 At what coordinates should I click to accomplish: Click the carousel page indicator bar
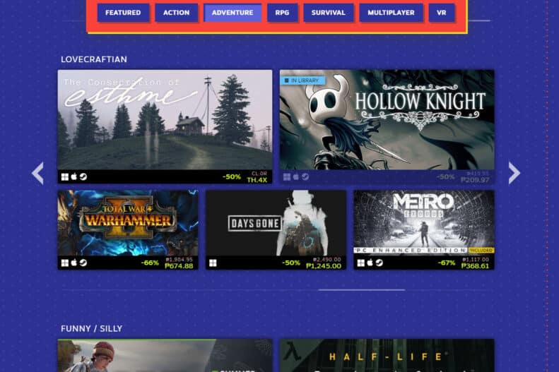click(x=361, y=289)
